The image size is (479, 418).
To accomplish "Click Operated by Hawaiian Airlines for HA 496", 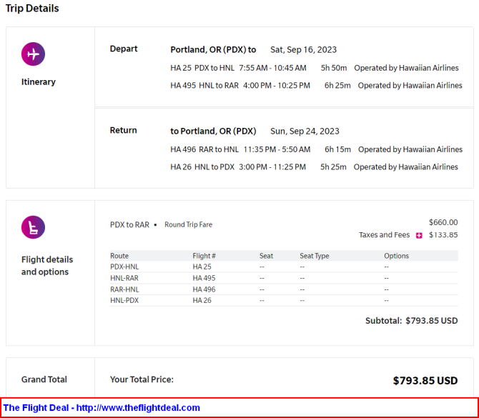I will pos(410,149).
